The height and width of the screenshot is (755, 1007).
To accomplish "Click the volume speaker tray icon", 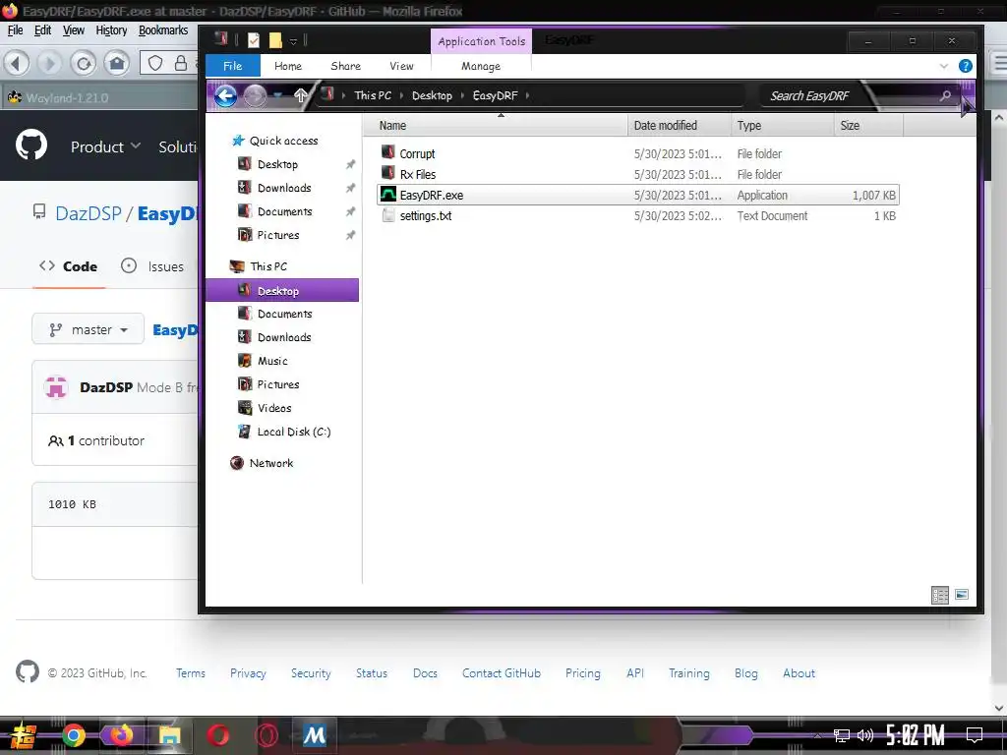I will [865, 735].
